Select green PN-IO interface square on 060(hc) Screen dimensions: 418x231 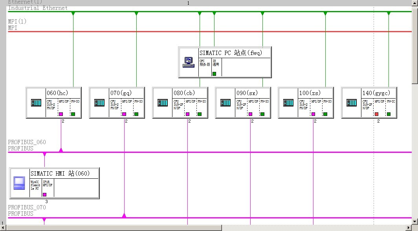tap(73, 114)
